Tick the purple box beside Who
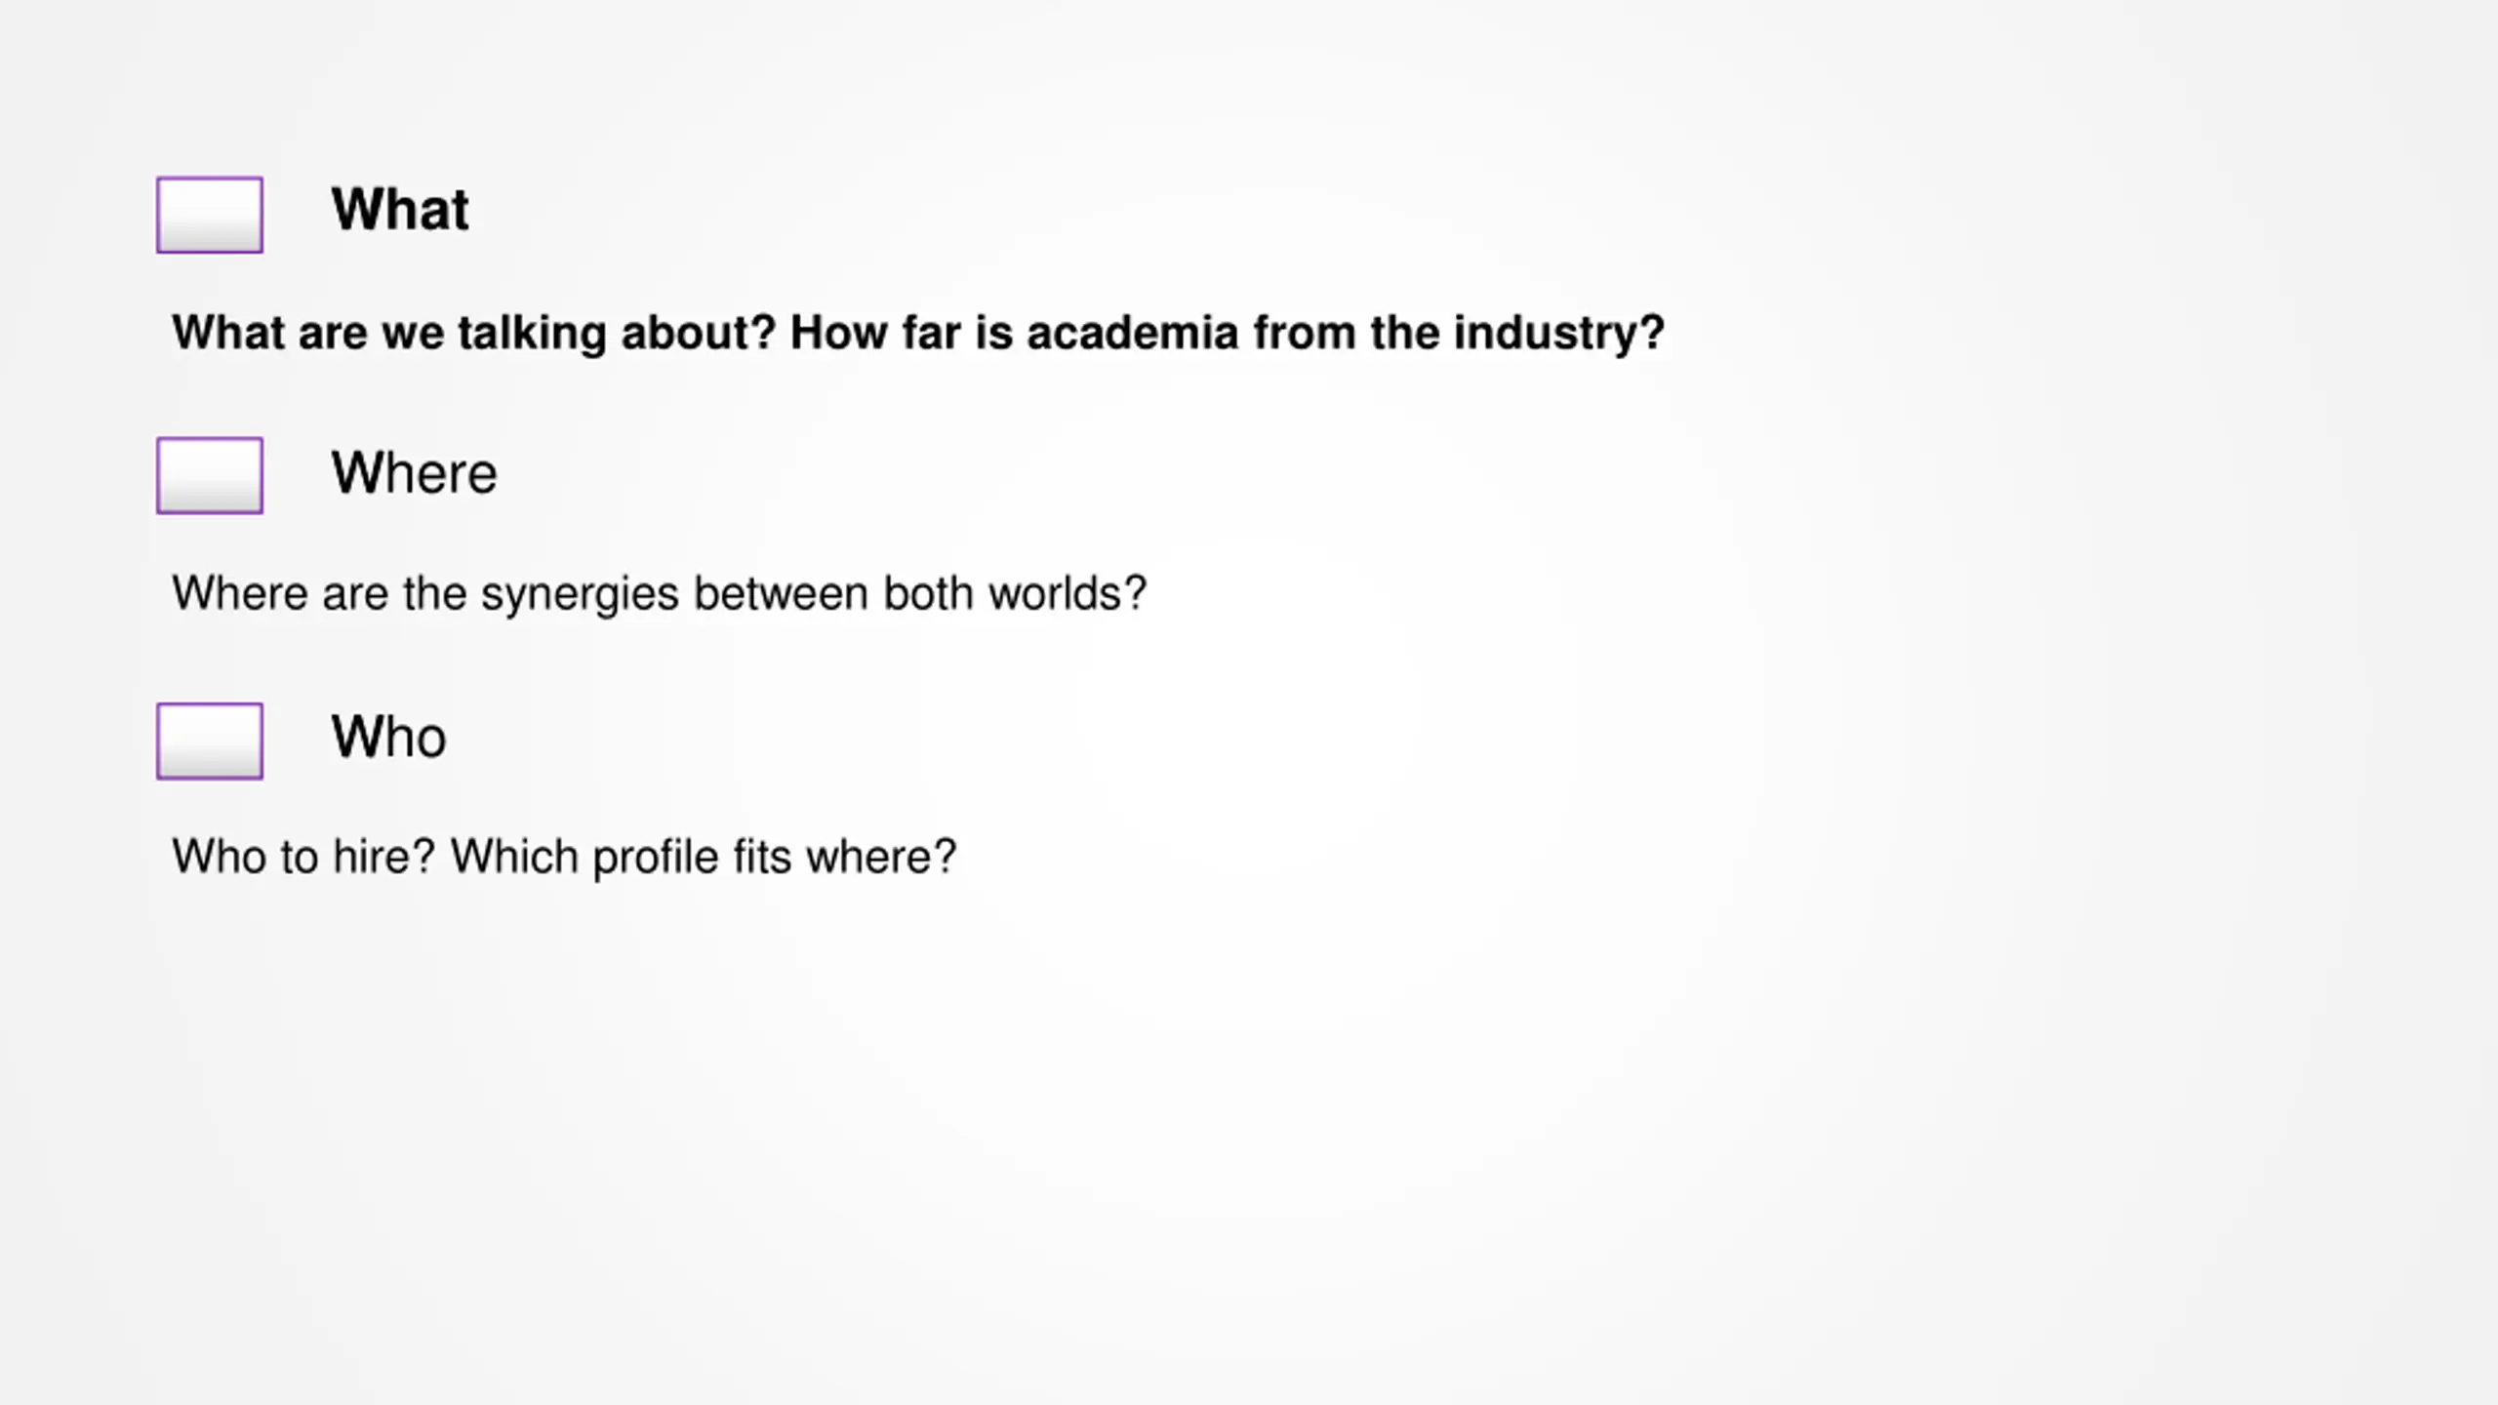2498x1405 pixels. (x=210, y=741)
